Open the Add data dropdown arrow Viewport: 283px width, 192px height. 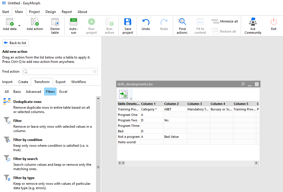pos(19,25)
